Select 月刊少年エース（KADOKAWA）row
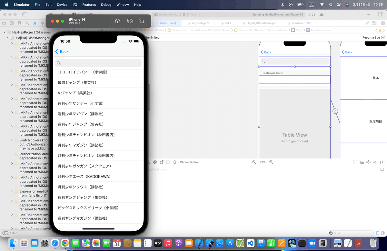Screen dimensions: 387x251 point(98,177)
